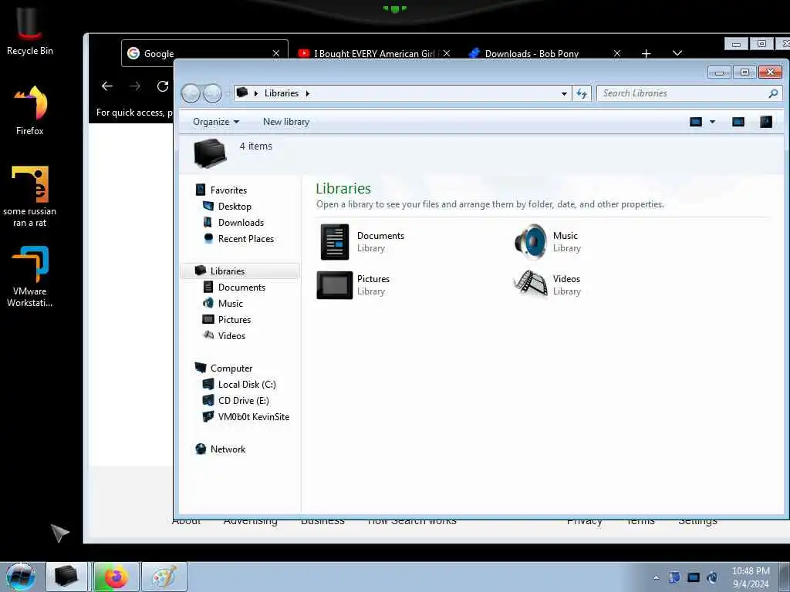Click the network tray icon

click(x=694, y=577)
